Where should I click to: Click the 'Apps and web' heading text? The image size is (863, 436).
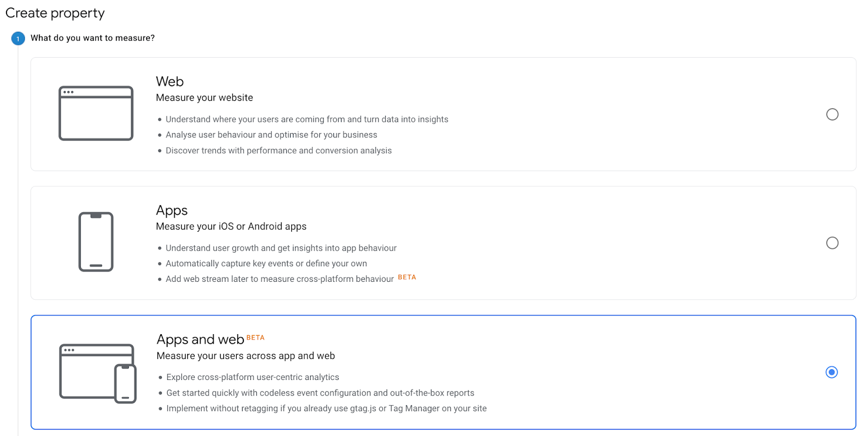tap(200, 340)
